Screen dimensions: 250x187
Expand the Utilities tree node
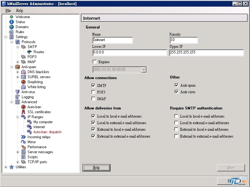click(6, 167)
